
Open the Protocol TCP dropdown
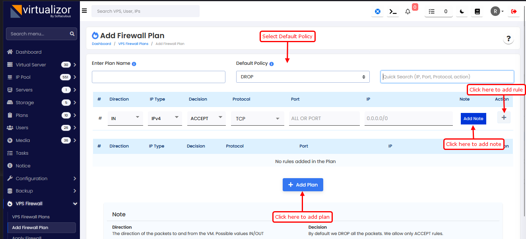[x=257, y=119]
